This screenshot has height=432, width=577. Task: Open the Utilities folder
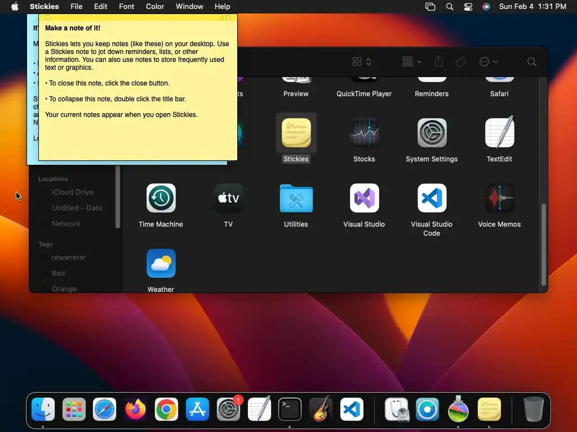pyautogui.click(x=296, y=199)
